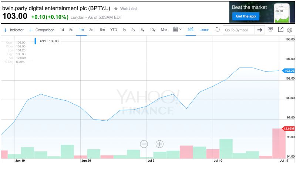Zoom out with the minus circle
Image resolution: width=296 pixels, height=171 pixels.
[x=144, y=144]
